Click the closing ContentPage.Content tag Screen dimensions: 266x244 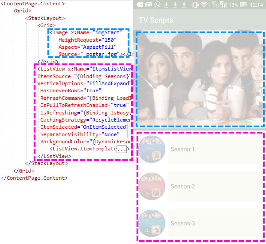click(34, 178)
